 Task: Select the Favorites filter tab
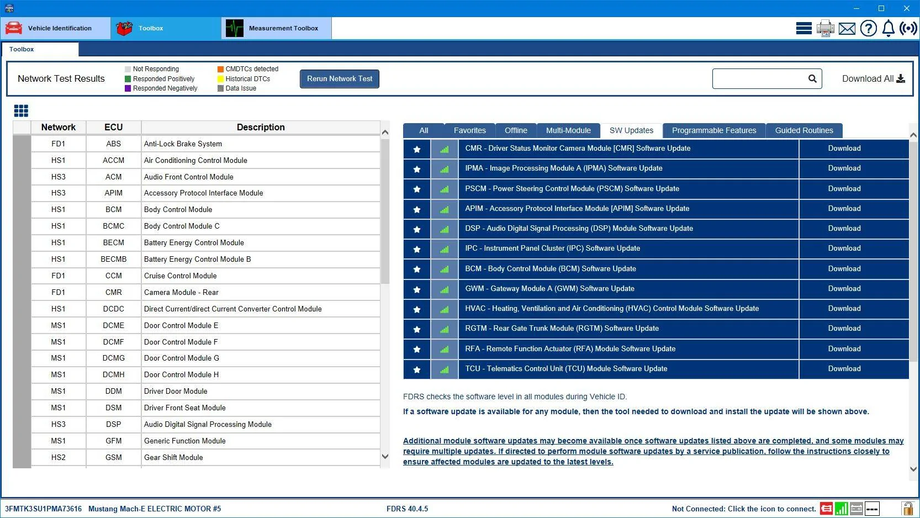[470, 131]
